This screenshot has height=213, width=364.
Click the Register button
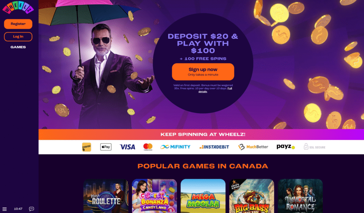[x=18, y=24]
